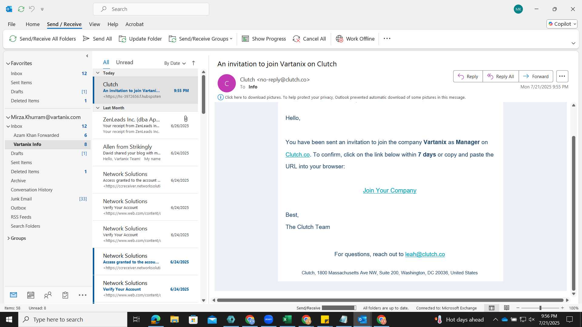Click the Join Your Company link
Image resolution: width=582 pixels, height=327 pixels.
pyautogui.click(x=390, y=190)
